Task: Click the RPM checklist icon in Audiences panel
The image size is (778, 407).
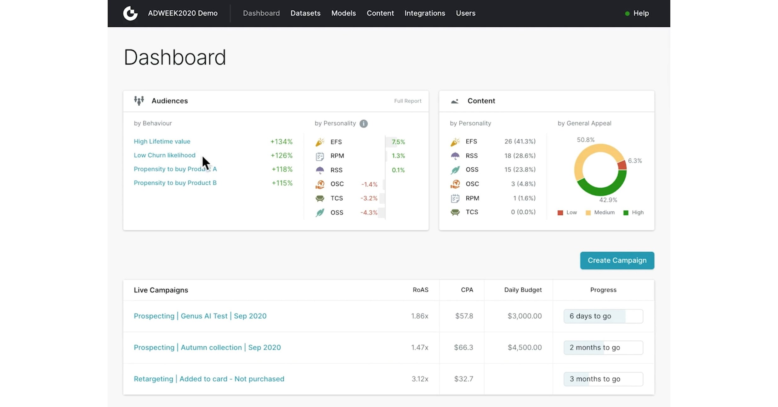Action: pos(320,156)
